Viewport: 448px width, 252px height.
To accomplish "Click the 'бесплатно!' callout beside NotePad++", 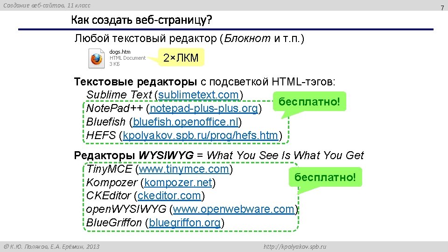I will pyautogui.click(x=309, y=101).
